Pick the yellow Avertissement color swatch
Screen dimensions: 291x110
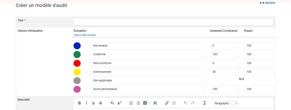click(77, 72)
